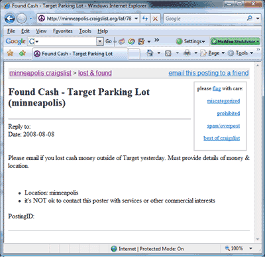Open recent pages dropdown beside Forward button
This screenshot has height=257, width=265.
coord(31,19)
